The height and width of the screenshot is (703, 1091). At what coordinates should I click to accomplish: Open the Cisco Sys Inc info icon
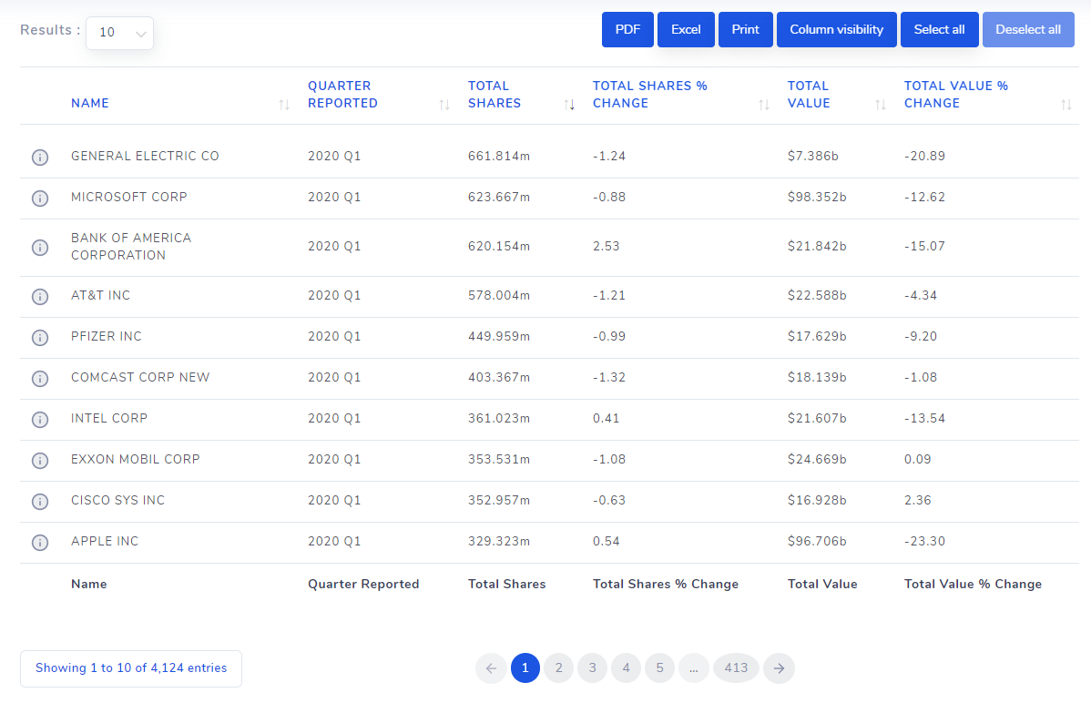40,501
